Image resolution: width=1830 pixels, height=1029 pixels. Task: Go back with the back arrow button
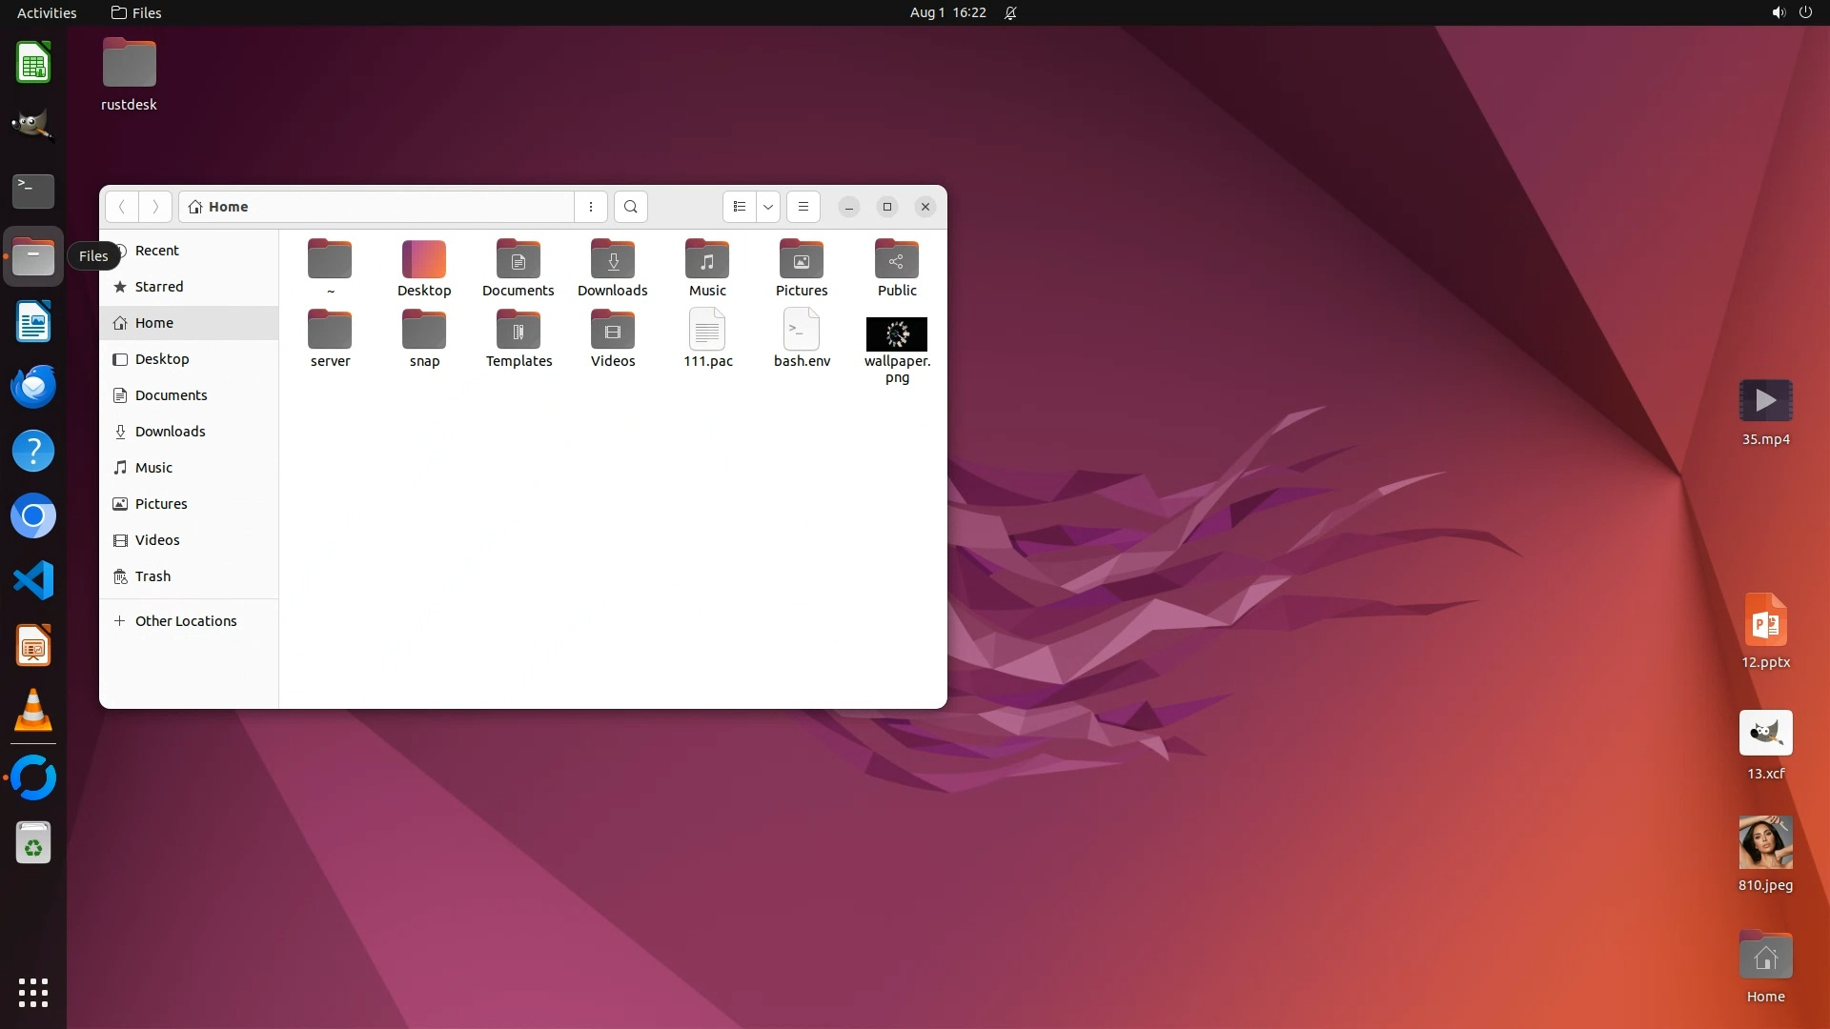[122, 207]
